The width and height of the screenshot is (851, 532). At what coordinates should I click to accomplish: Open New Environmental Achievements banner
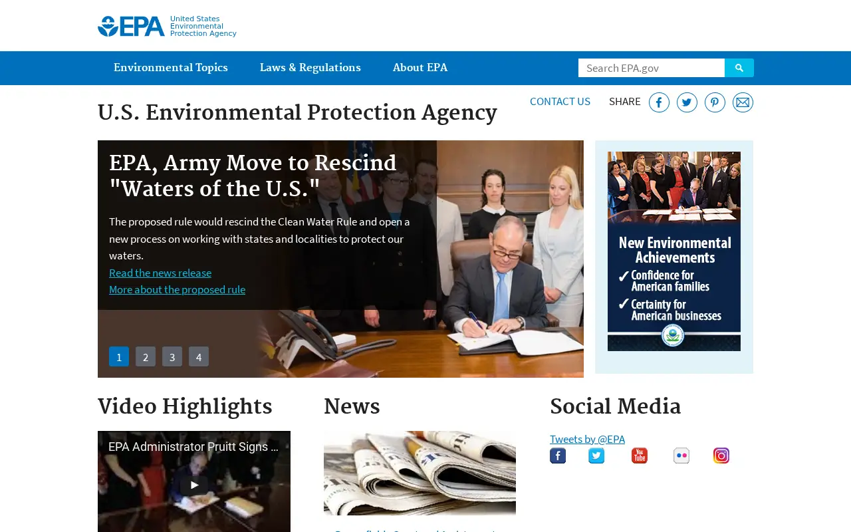674,251
